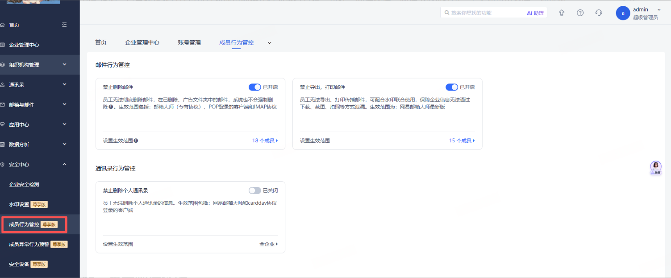671x278 pixels.
Task: Click the 组织机构管理 sidebar icon
Action: (x=2, y=65)
